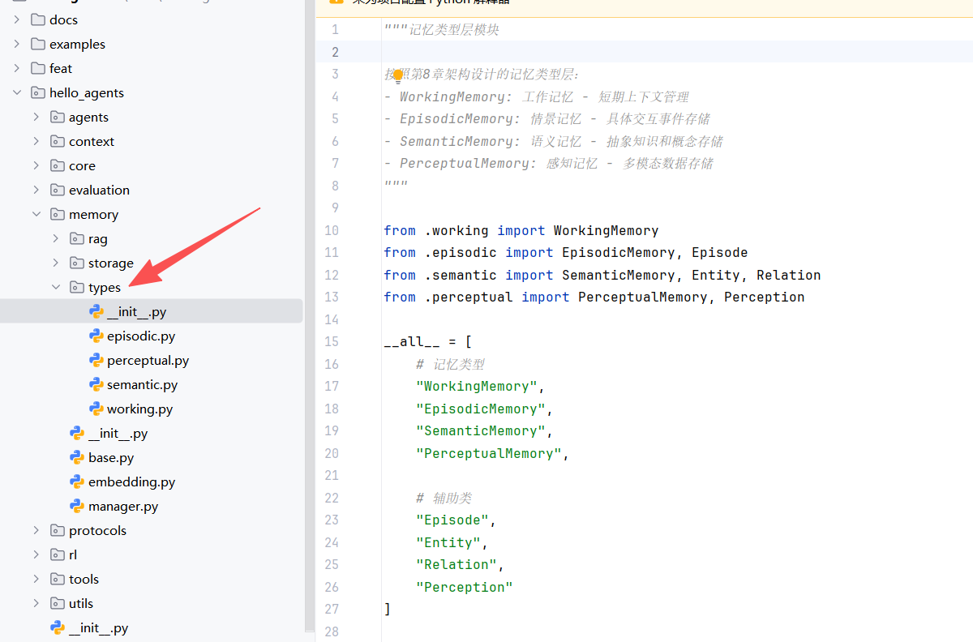Expand the protocols folder chevron
973x642 pixels.
36,530
